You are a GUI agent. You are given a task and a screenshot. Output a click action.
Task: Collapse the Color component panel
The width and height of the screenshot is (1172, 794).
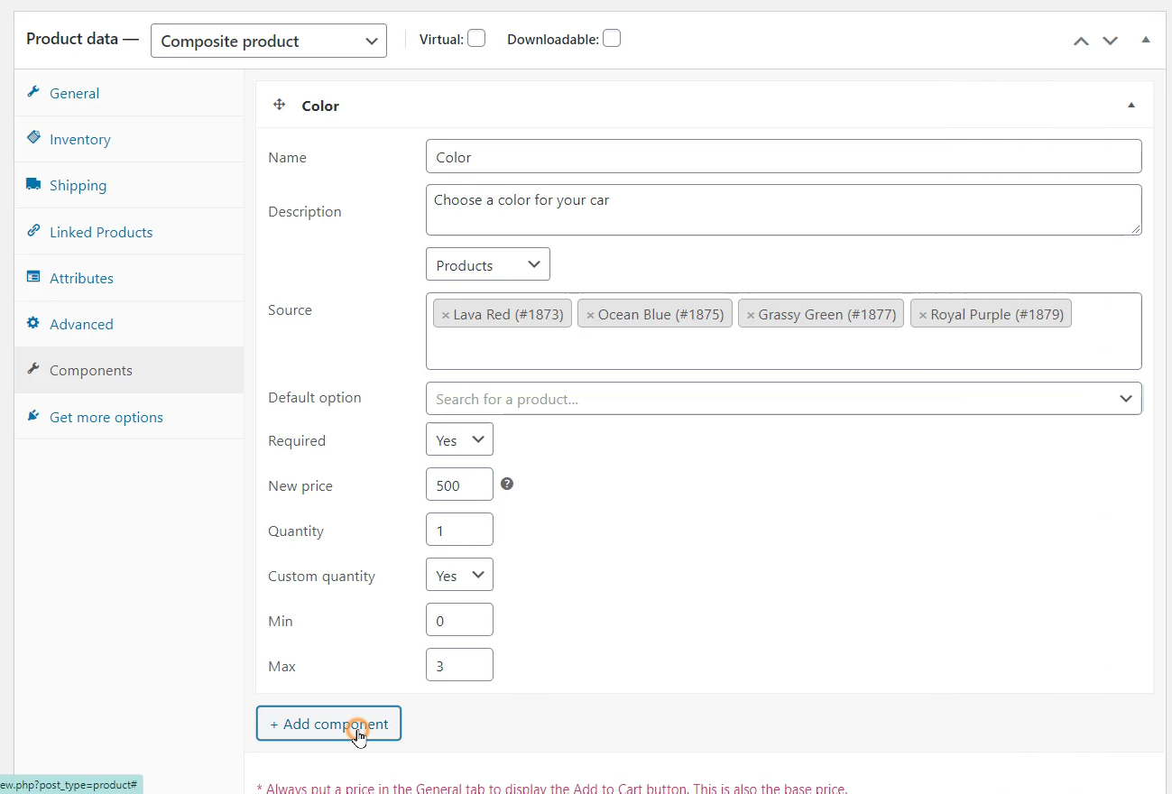click(1131, 106)
